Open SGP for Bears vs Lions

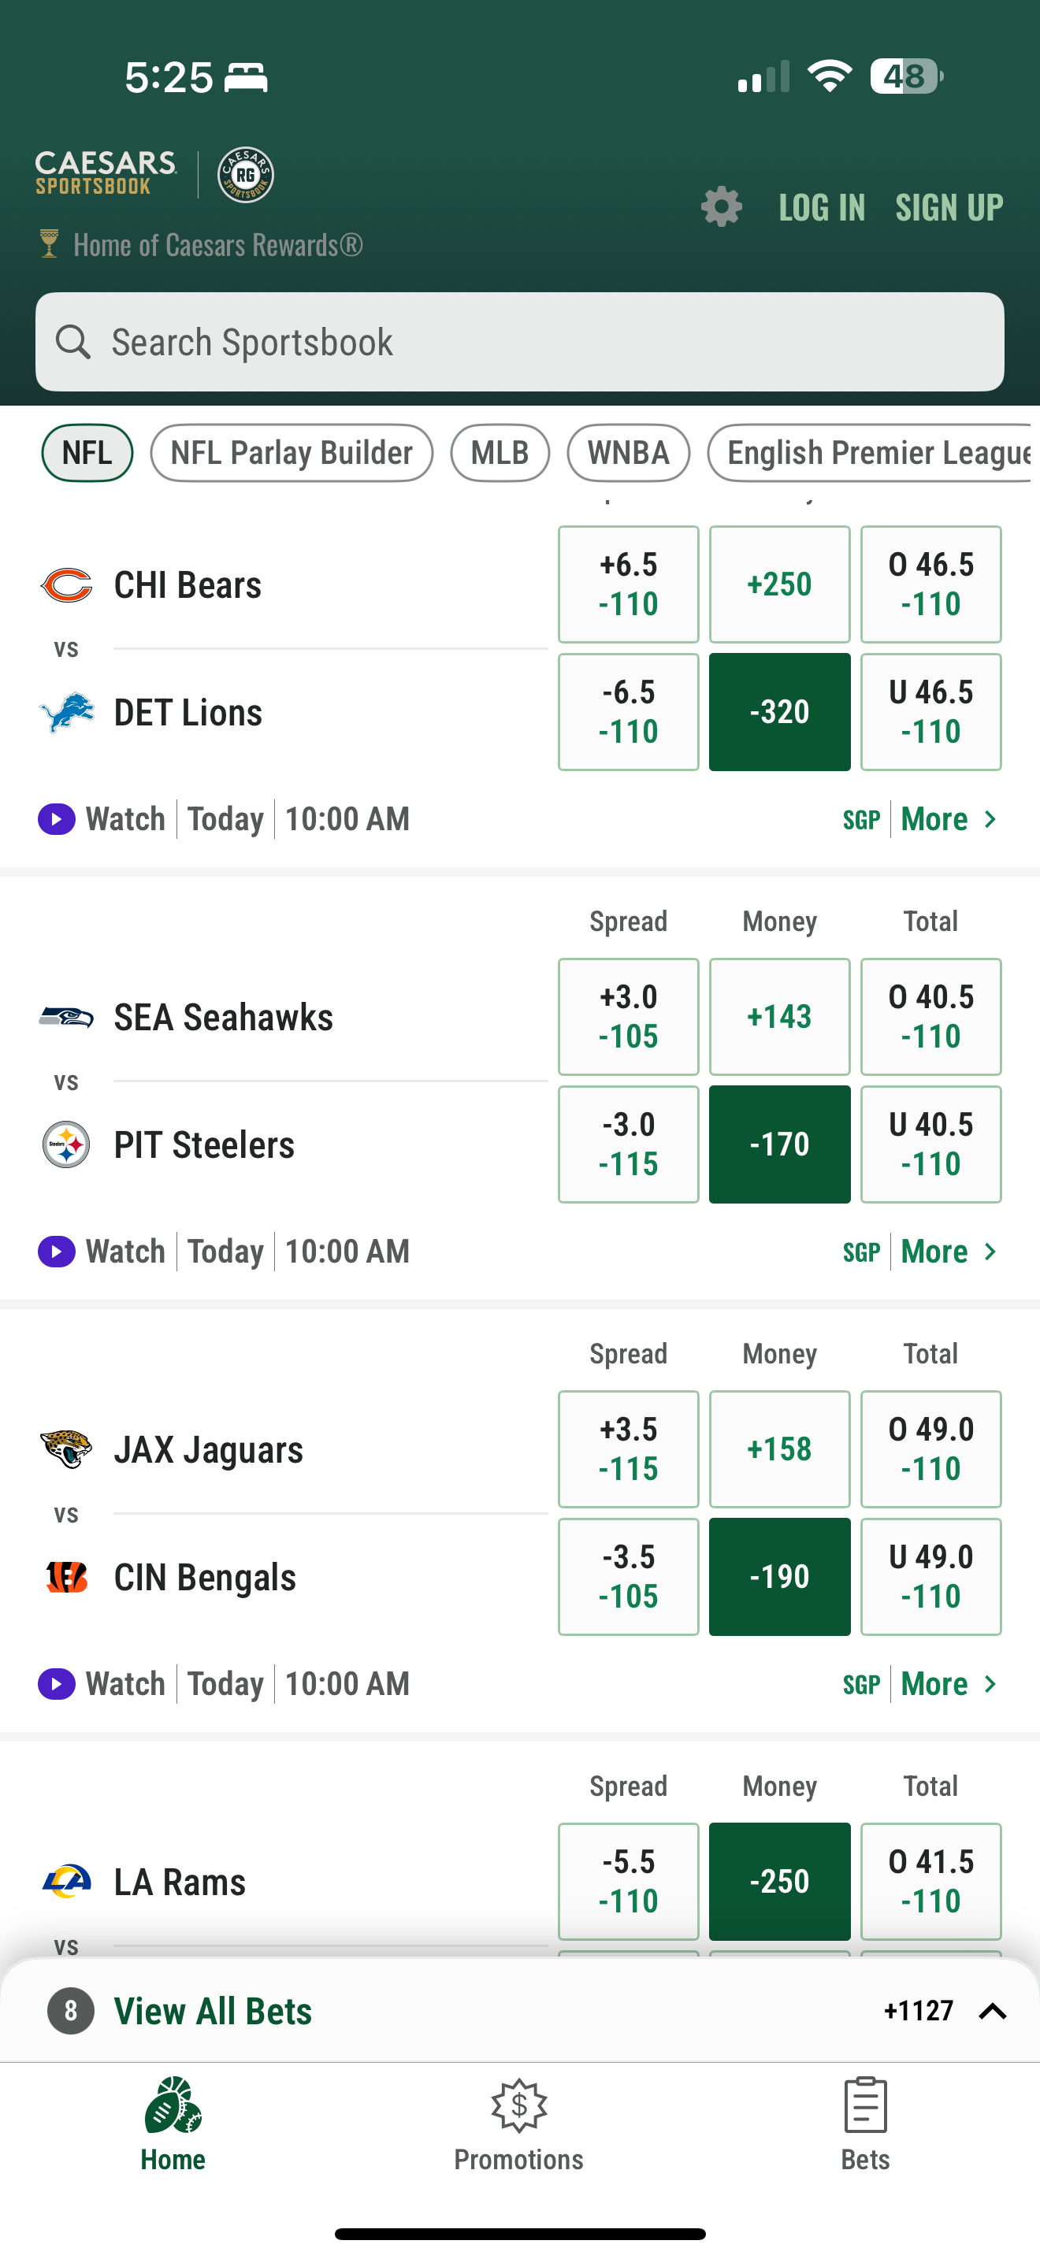click(x=860, y=819)
